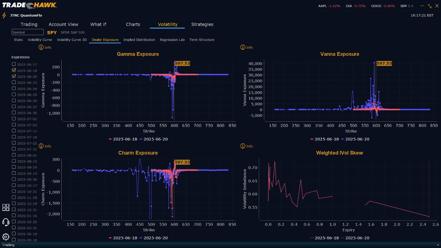This screenshot has height=248, width=441.
Task: Select the Term Structure sub-tab
Action: [202, 40]
